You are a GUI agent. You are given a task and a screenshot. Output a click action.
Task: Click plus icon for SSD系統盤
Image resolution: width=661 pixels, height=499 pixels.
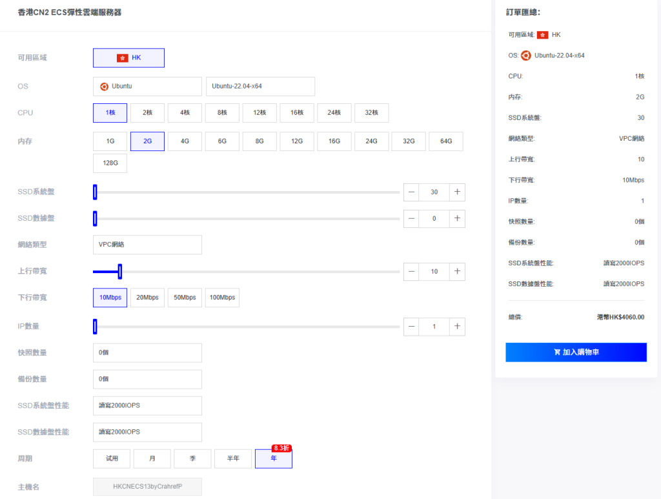coord(457,192)
